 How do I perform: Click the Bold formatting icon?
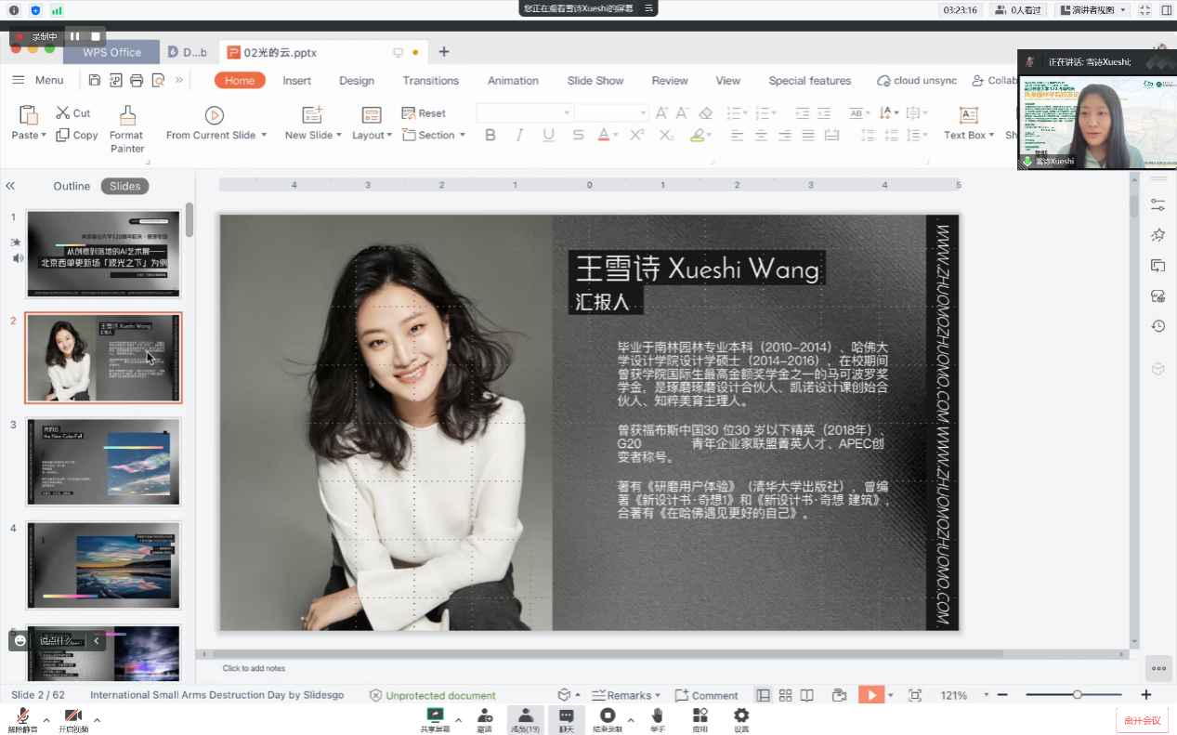coord(490,136)
